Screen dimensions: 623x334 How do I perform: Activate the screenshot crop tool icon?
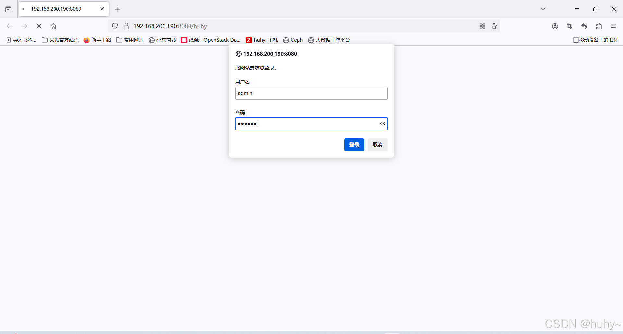[569, 26]
